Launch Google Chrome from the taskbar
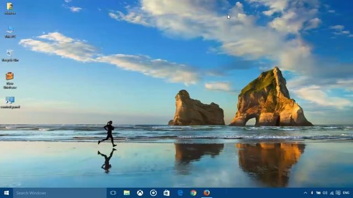The width and height of the screenshot is (353, 198). pos(194,193)
